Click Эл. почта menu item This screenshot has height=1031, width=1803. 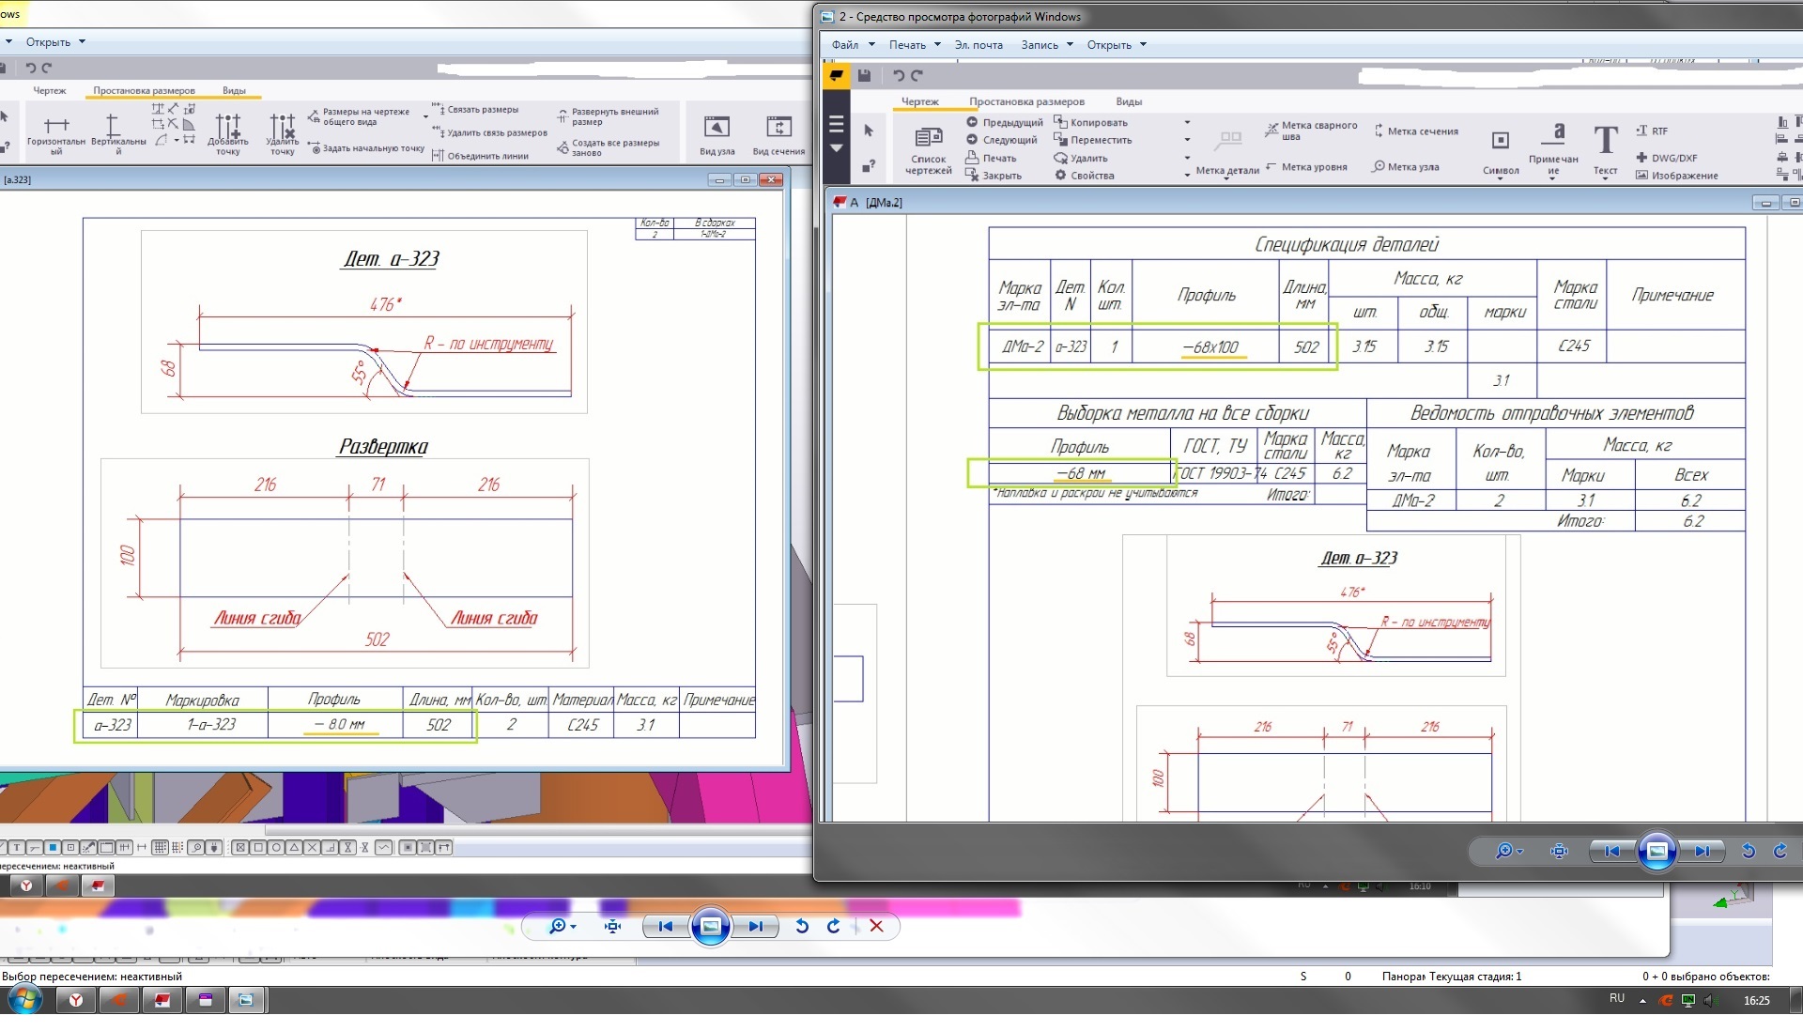[979, 44]
